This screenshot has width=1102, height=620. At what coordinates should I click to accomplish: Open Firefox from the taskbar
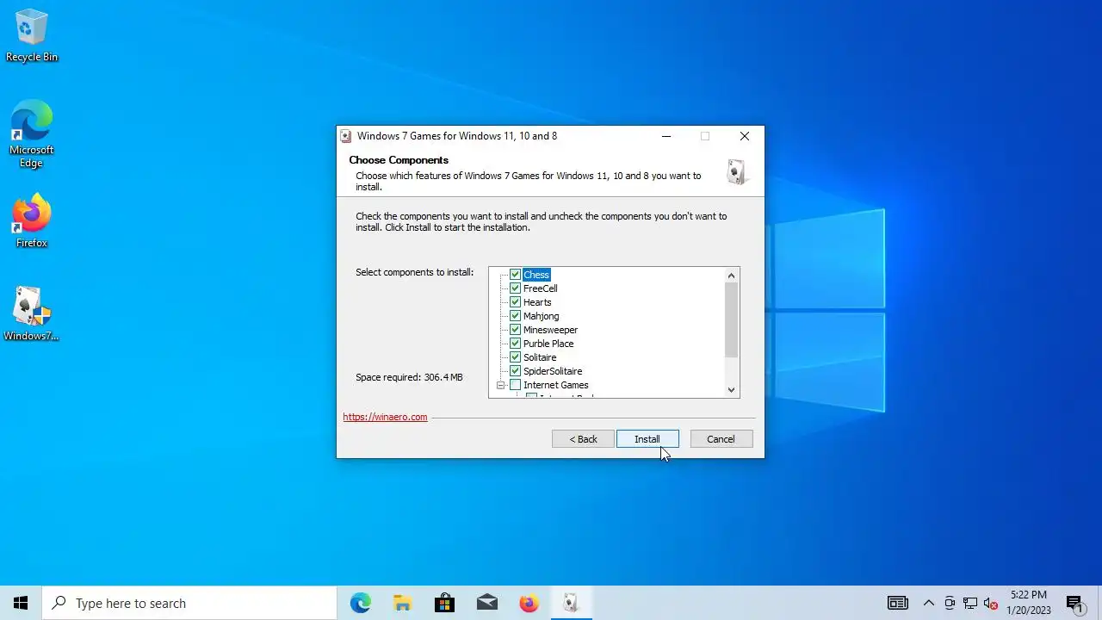[529, 603]
